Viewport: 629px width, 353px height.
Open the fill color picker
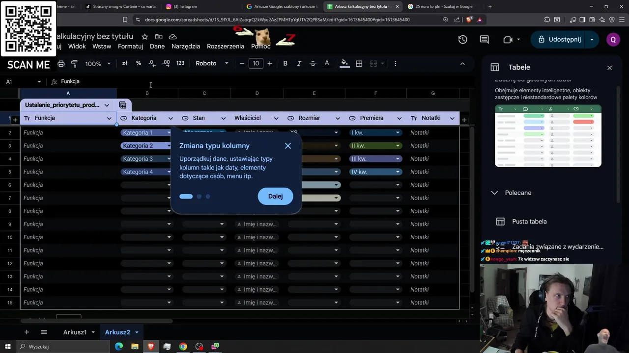coord(344,63)
